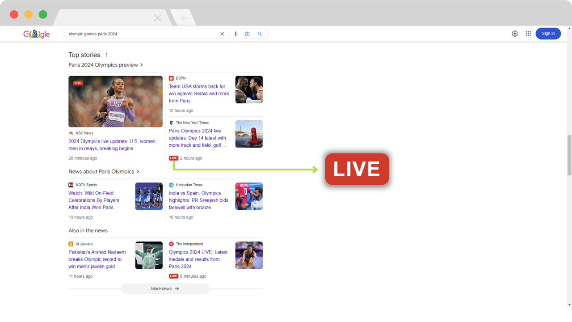Click the NDTV hockey celebration thumbnail
This screenshot has width=572, height=322.
[149, 196]
